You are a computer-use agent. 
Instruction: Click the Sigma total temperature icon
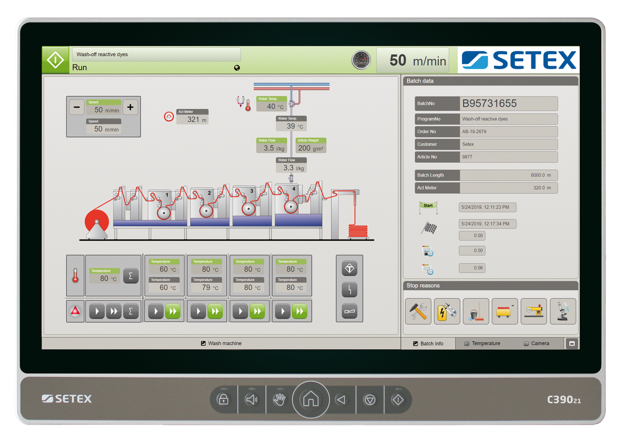point(131,276)
